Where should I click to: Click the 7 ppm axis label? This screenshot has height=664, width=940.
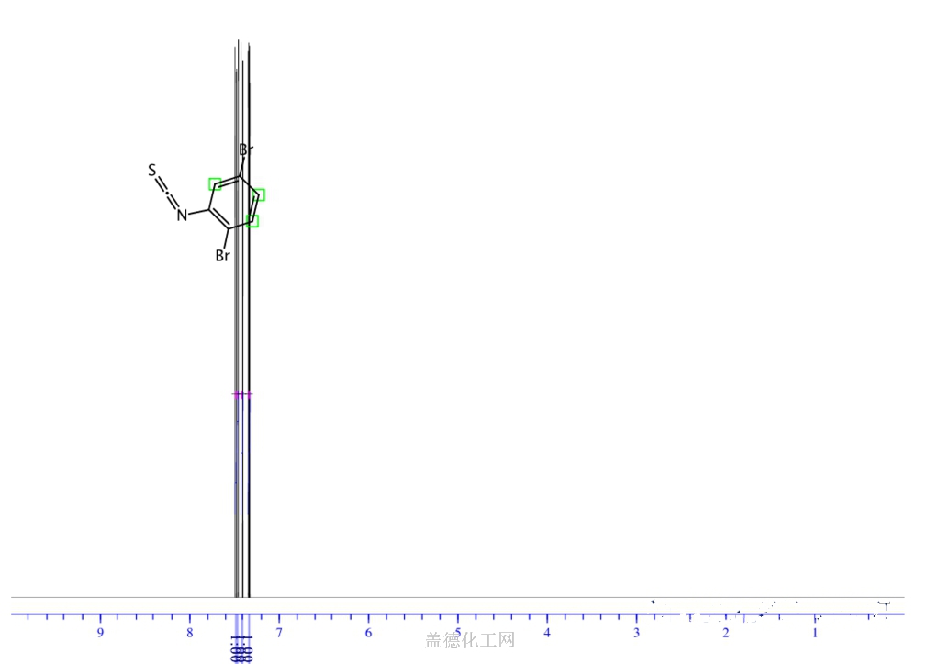point(279,633)
